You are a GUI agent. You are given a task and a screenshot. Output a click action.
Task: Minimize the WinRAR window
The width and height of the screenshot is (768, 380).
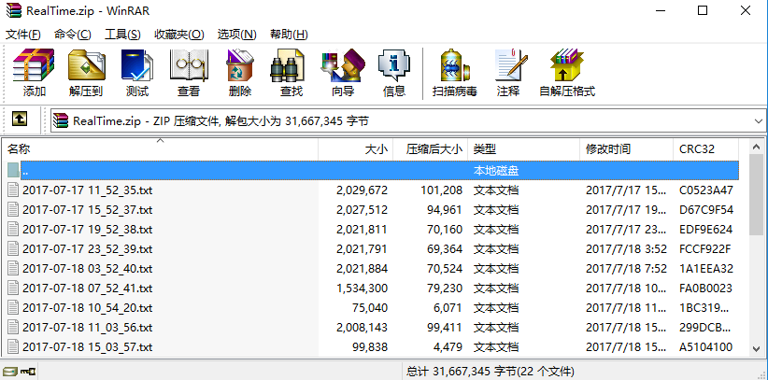[x=660, y=10]
